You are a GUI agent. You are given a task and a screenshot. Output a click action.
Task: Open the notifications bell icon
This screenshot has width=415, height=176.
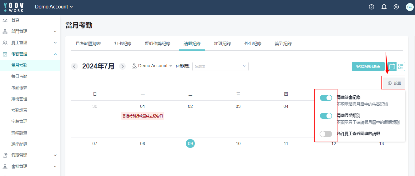[x=384, y=7]
